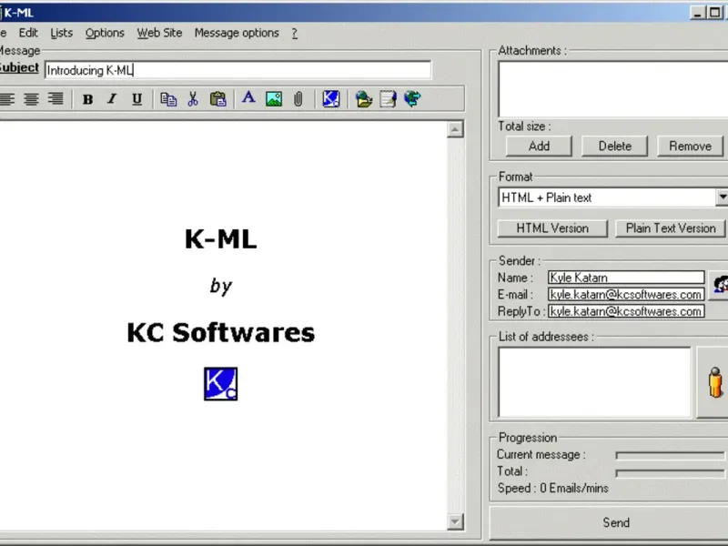Click the globe toolbar icon
728x546 pixels.
[x=412, y=99]
